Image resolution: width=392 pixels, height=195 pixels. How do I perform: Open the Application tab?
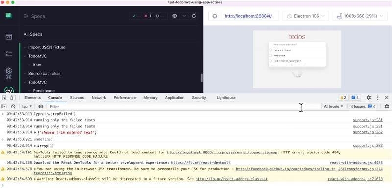click(174, 98)
